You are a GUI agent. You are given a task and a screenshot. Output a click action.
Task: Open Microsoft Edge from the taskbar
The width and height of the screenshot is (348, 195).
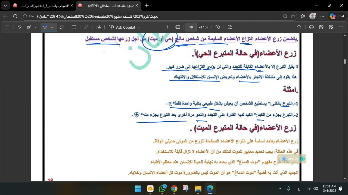210,188
